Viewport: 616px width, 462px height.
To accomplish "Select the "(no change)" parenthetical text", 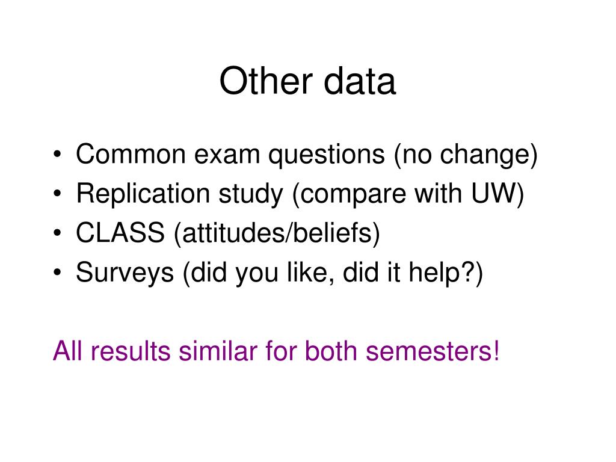I will tap(466, 155).
